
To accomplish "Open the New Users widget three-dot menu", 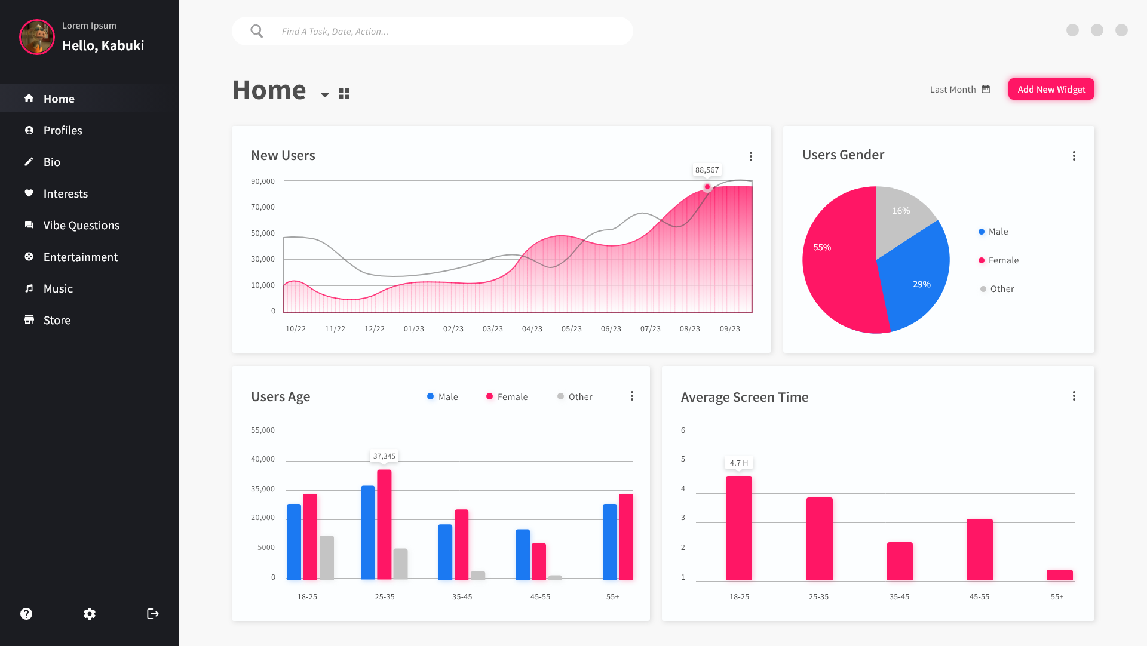I will click(x=751, y=156).
